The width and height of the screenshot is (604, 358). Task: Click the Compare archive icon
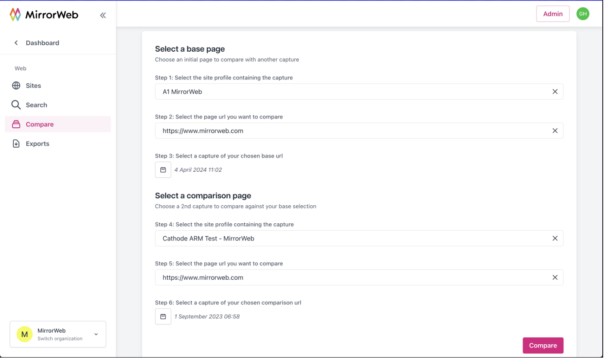(16, 124)
